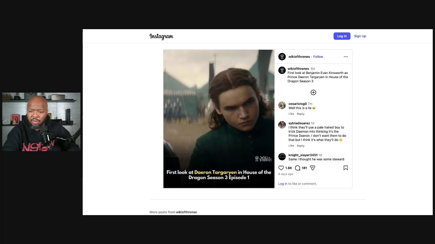Open cesaristxg0's profile picture
This screenshot has height=244, width=435.
click(282, 105)
